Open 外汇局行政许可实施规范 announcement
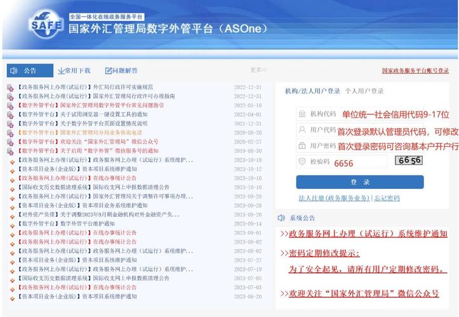The height and width of the screenshot is (317, 459). [x=85, y=87]
